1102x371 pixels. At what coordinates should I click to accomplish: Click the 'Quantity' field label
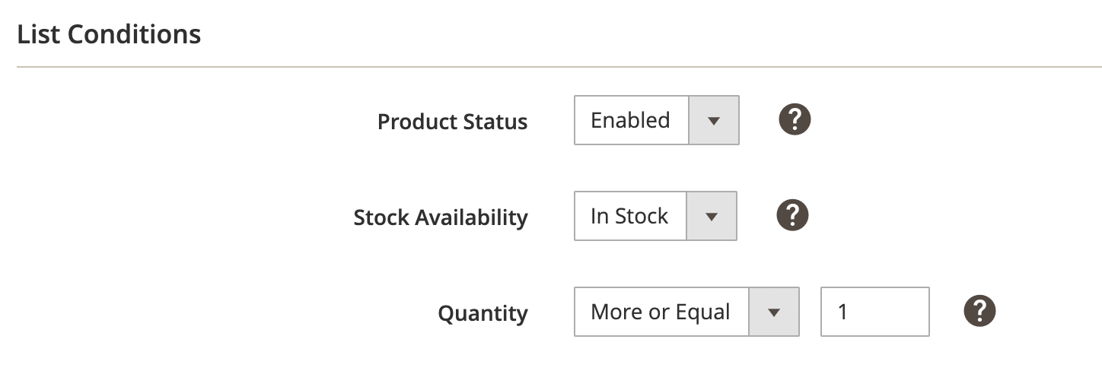[483, 313]
